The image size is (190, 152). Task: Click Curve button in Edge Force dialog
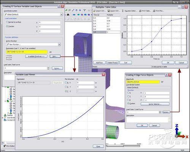(166, 112)
